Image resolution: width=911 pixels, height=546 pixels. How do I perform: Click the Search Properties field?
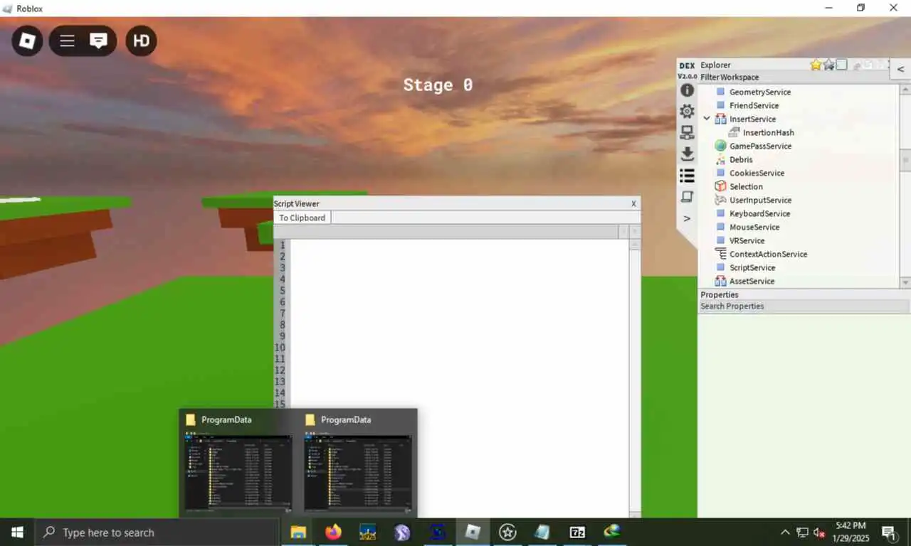point(804,306)
